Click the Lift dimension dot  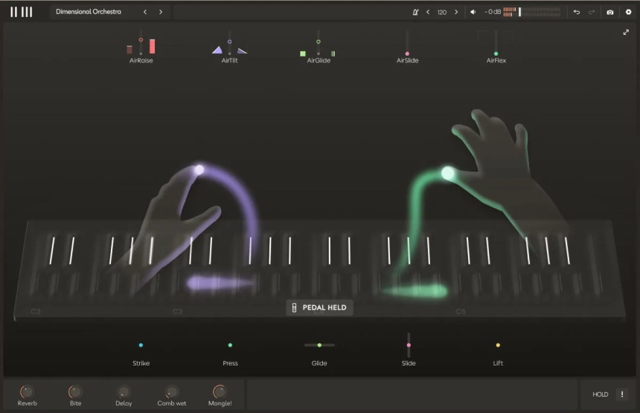[498, 345]
